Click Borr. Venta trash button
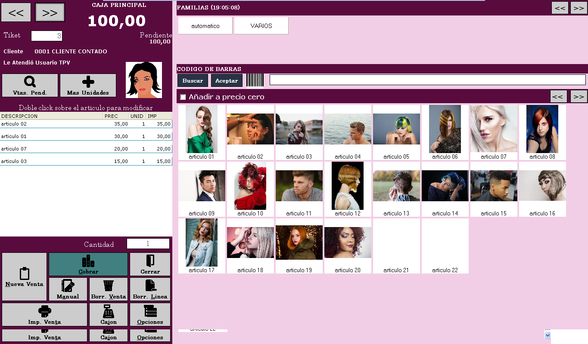The height and width of the screenshot is (344, 588). [x=109, y=289]
